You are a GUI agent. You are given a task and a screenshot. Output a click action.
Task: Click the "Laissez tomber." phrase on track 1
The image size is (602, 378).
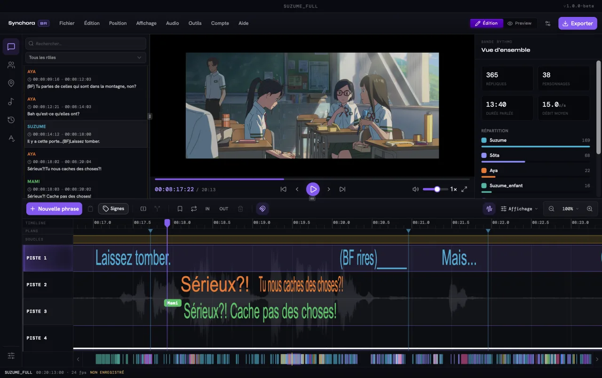pos(133,258)
